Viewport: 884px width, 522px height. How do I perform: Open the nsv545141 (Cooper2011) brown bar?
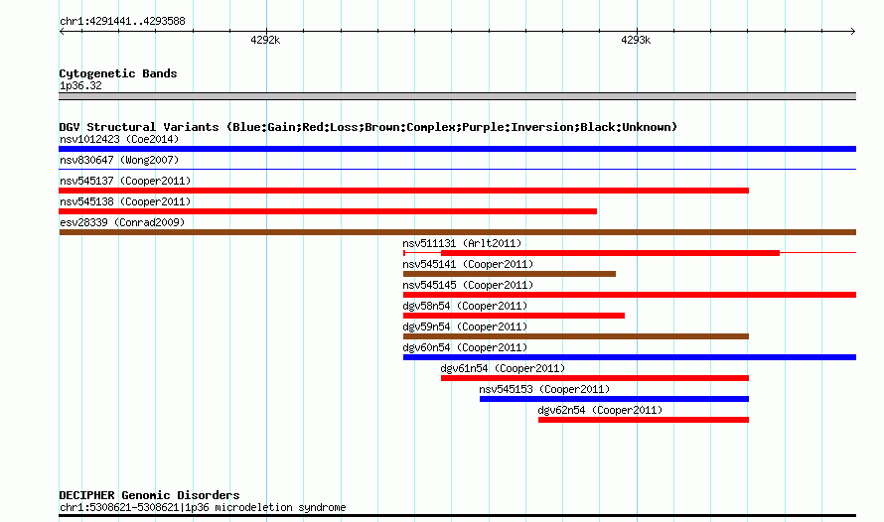[510, 274]
